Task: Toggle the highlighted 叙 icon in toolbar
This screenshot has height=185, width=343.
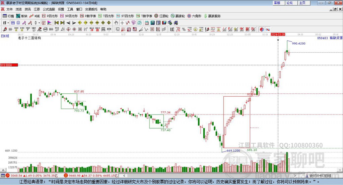Action: (44, 23)
